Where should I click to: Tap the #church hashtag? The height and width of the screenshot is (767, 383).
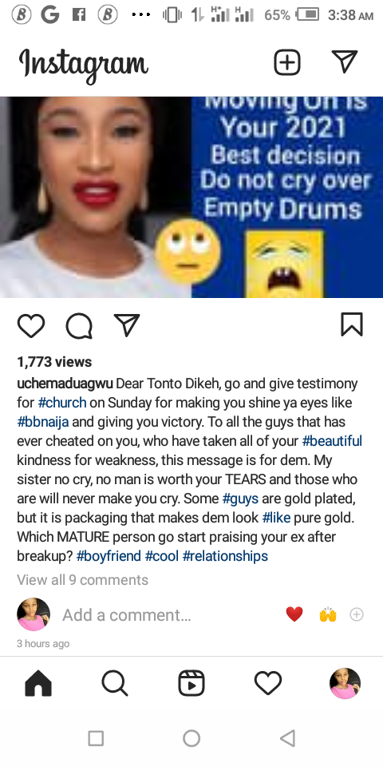[x=62, y=403]
